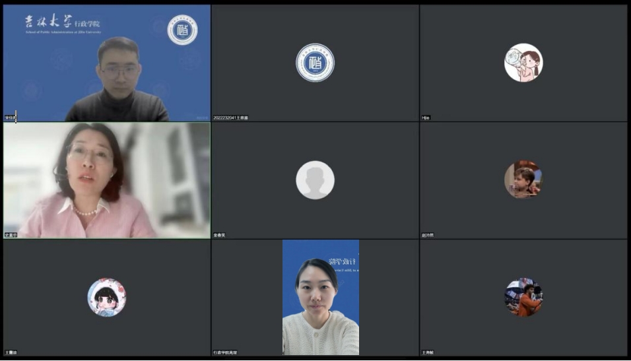
Task: Click the name label under the basketball avatar
Action: 428,352
